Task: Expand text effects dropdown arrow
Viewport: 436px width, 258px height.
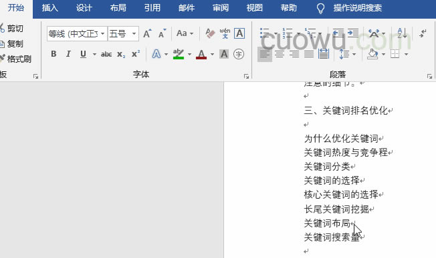Action: [166, 54]
